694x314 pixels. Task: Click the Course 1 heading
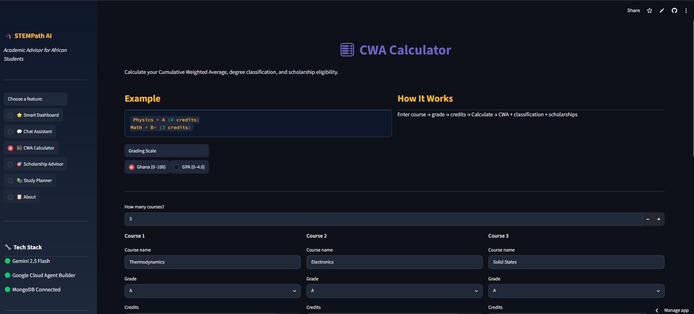[135, 236]
